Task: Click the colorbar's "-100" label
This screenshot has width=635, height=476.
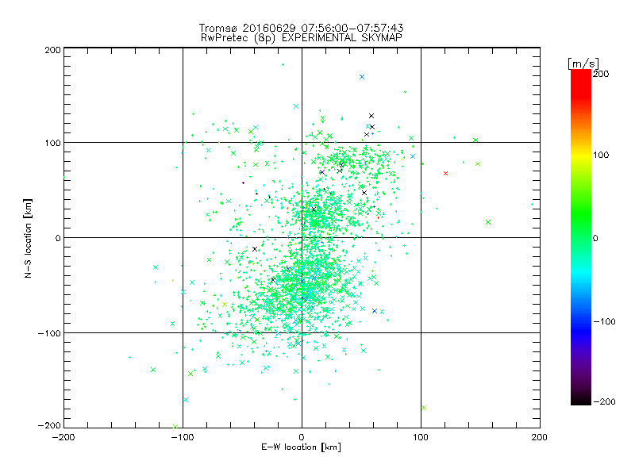Action: pos(604,321)
